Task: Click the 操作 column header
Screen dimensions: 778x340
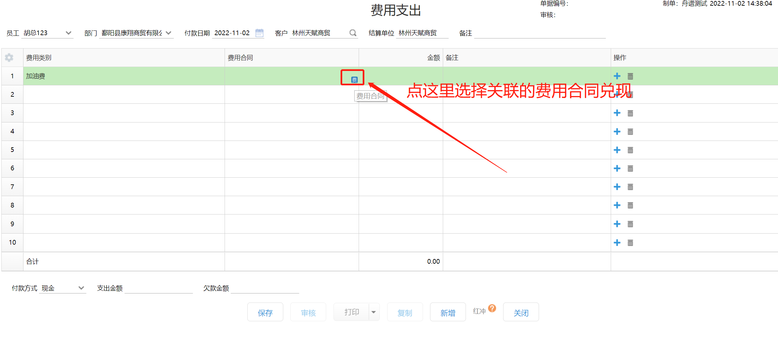Action: coord(694,58)
